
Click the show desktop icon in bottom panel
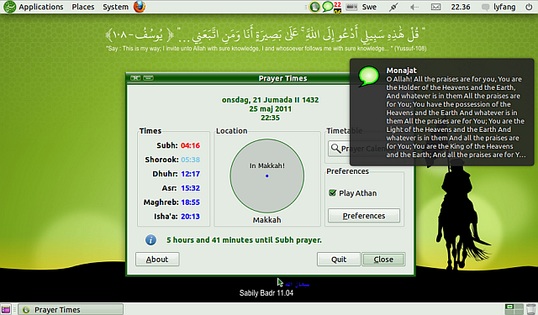tap(6, 309)
